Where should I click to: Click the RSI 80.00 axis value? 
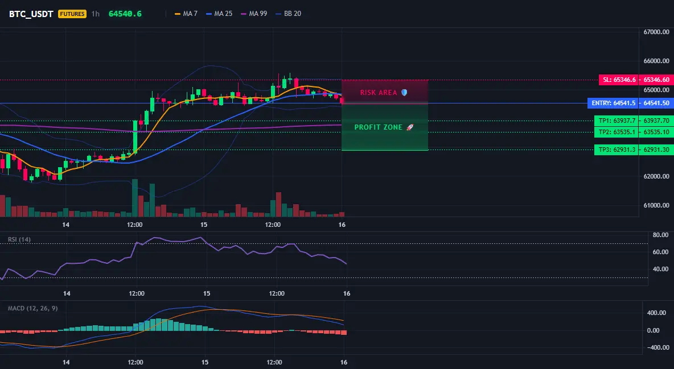pyautogui.click(x=661, y=235)
